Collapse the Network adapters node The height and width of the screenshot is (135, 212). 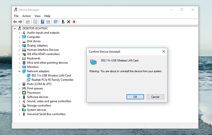[19, 71]
